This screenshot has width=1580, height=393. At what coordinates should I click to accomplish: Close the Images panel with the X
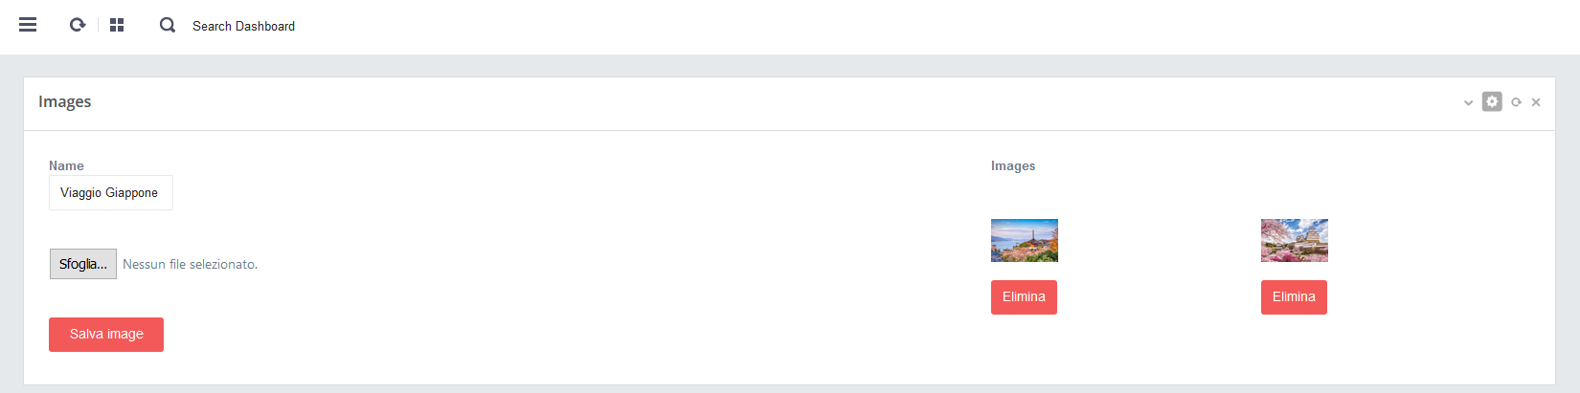1536,102
